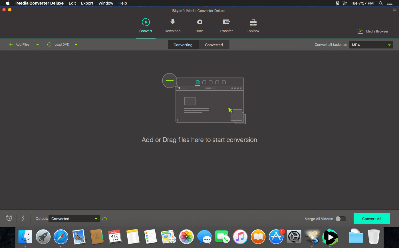Open Calendar from the dock

[115, 237]
